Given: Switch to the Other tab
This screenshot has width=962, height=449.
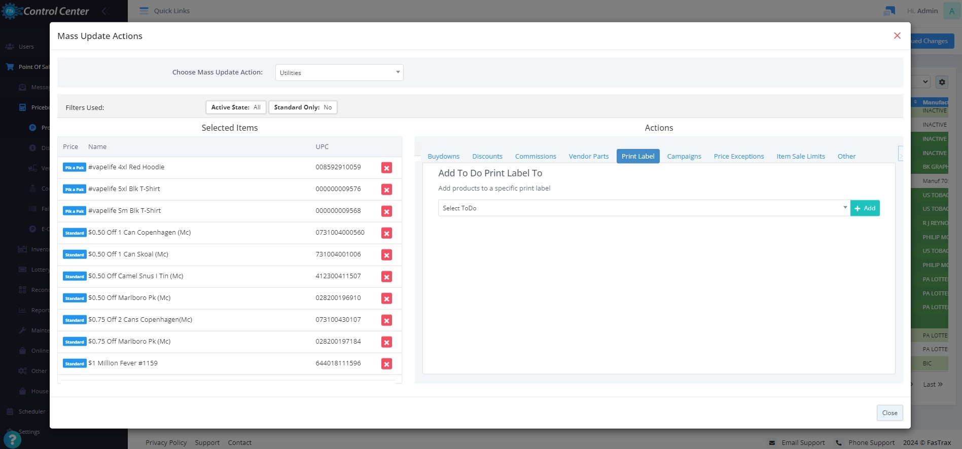Looking at the screenshot, I should tap(846, 156).
